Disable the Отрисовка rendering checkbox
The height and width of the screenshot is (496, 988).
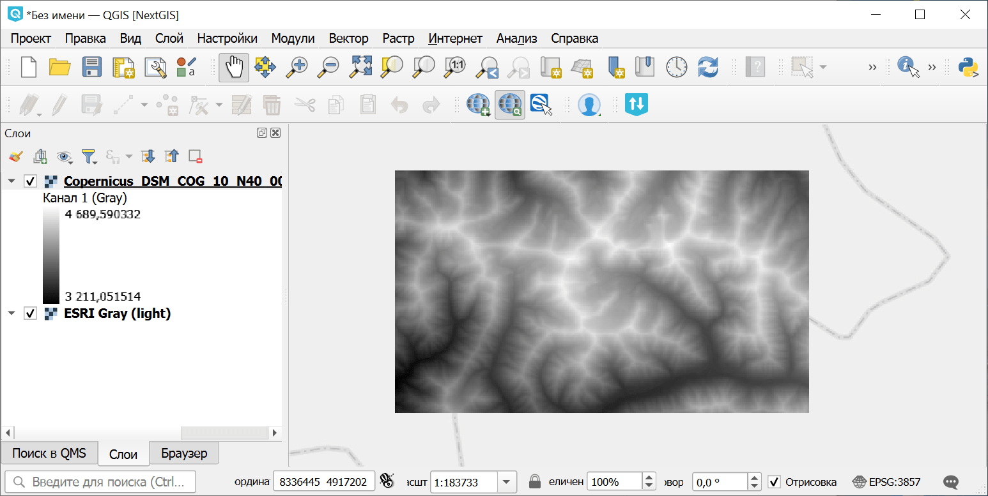coord(774,482)
